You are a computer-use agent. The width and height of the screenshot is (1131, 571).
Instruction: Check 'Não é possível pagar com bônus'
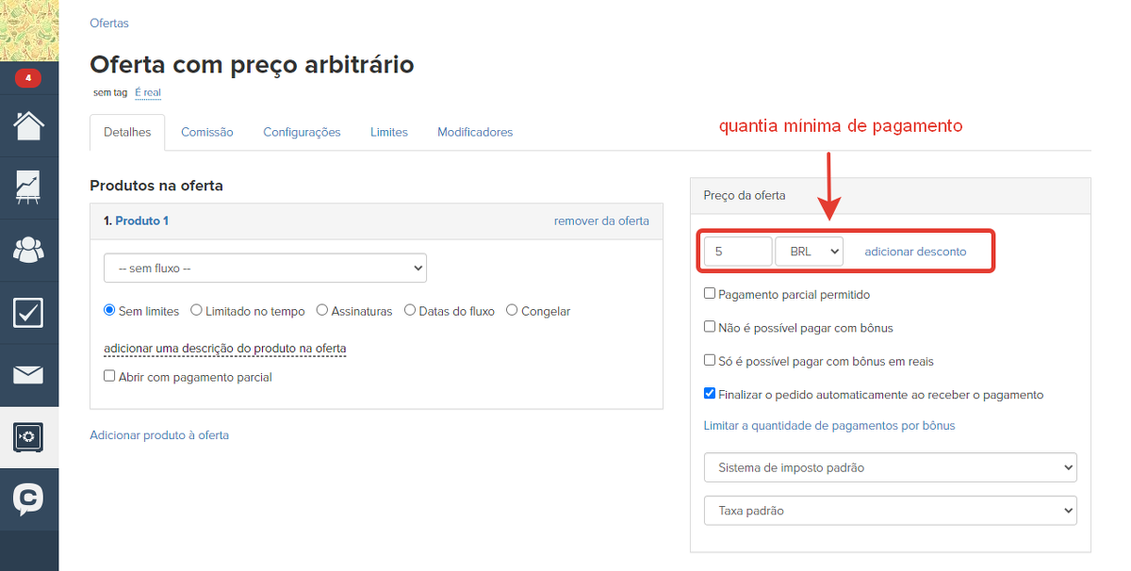click(710, 328)
